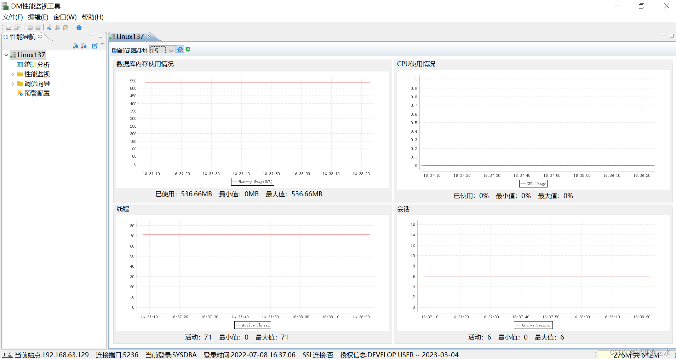Viewport: 676px width, 359px height.
Task: Click the 会话 panel title
Action: click(403, 209)
